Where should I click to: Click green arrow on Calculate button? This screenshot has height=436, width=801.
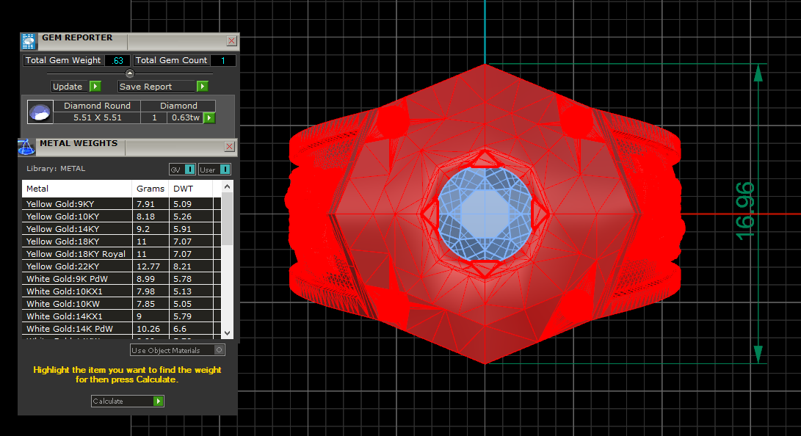[x=158, y=402]
